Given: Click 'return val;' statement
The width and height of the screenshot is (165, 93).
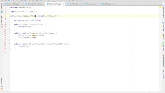Looking at the screenshot, I should tap(24, 46).
